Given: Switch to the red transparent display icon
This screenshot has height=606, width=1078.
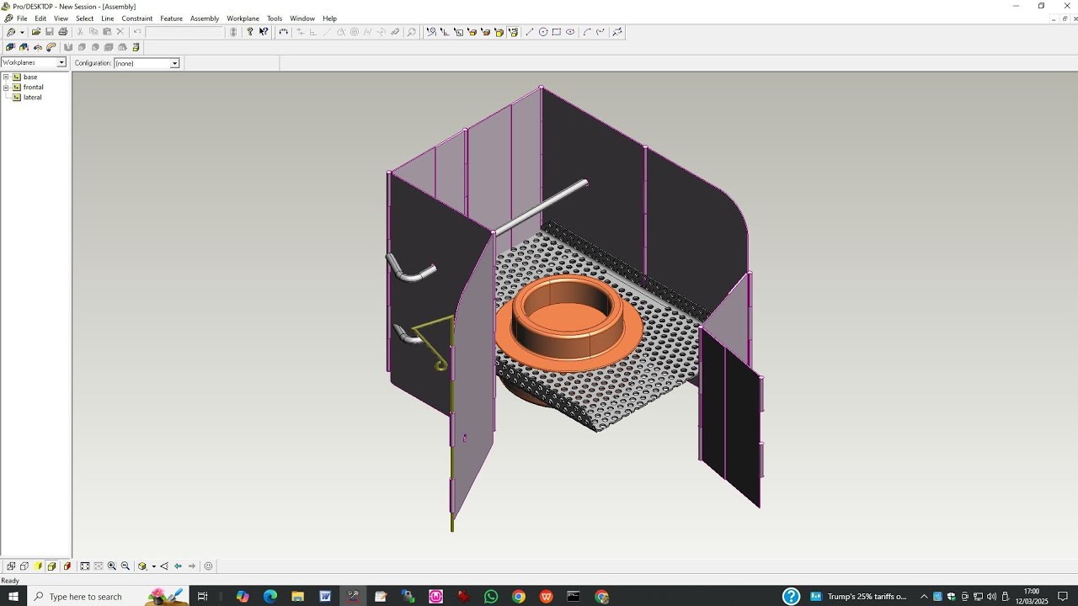Looking at the screenshot, I should (x=67, y=566).
